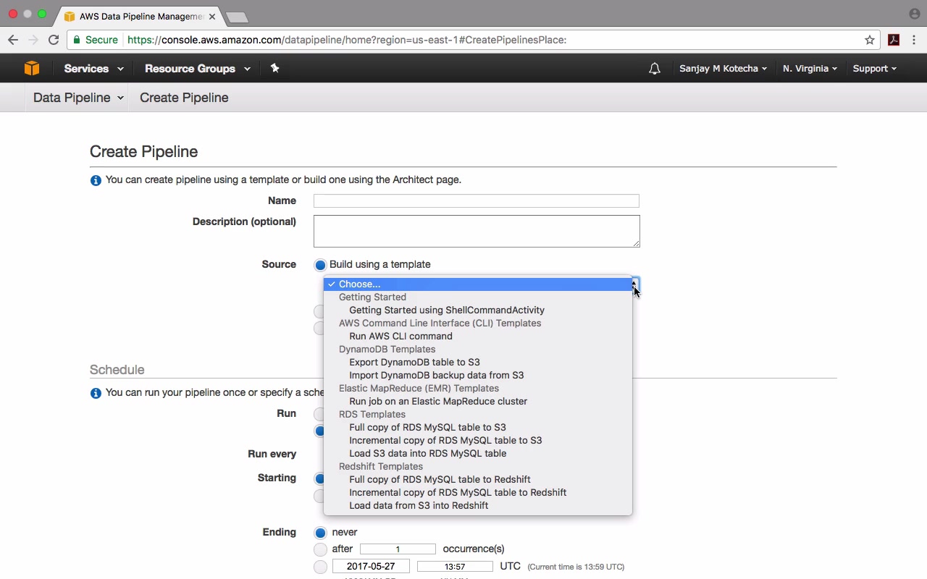This screenshot has width=927, height=579.
Task: Click the occurrence count field showing 1
Action: pos(398,549)
